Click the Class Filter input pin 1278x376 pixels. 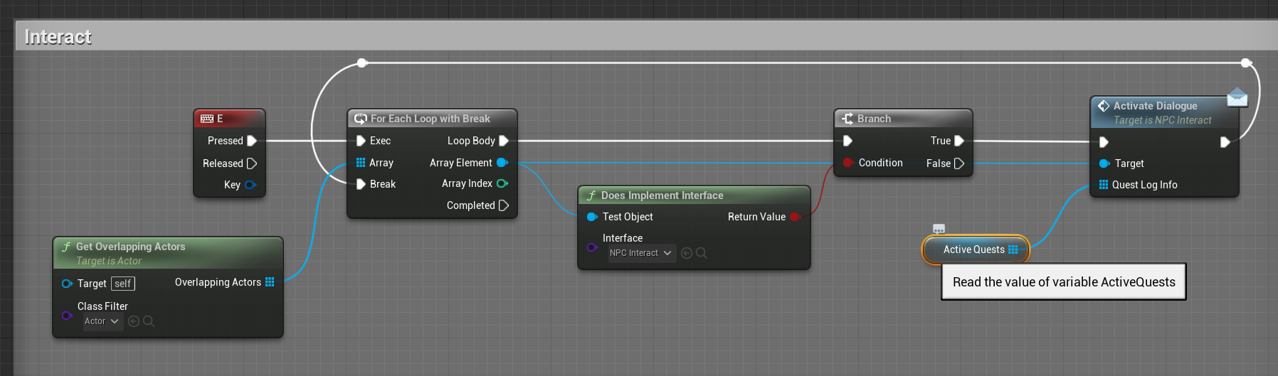(67, 316)
